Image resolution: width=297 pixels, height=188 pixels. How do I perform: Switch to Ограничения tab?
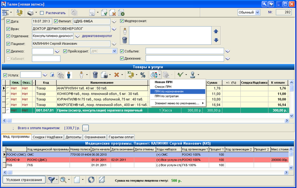tap(95, 137)
